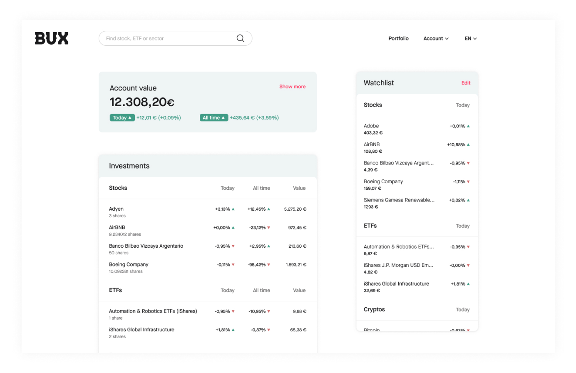Open the Adyen investment row
Image resolution: width=576 pixels, height=373 pixels.
pos(208,212)
